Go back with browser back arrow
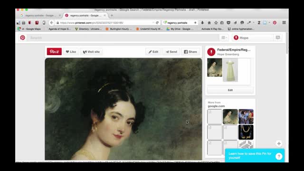Viewport: 304px width, 171px height. (x=52, y=23)
